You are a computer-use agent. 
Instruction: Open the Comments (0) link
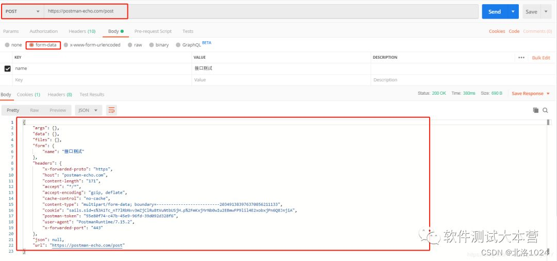[537, 31]
